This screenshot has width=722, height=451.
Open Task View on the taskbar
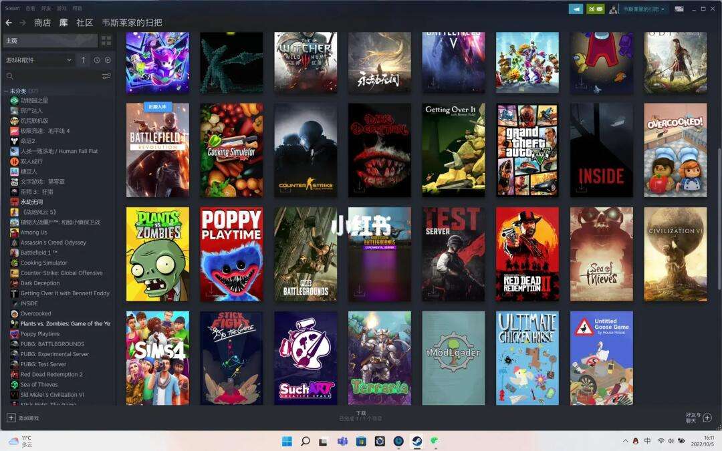(324, 442)
